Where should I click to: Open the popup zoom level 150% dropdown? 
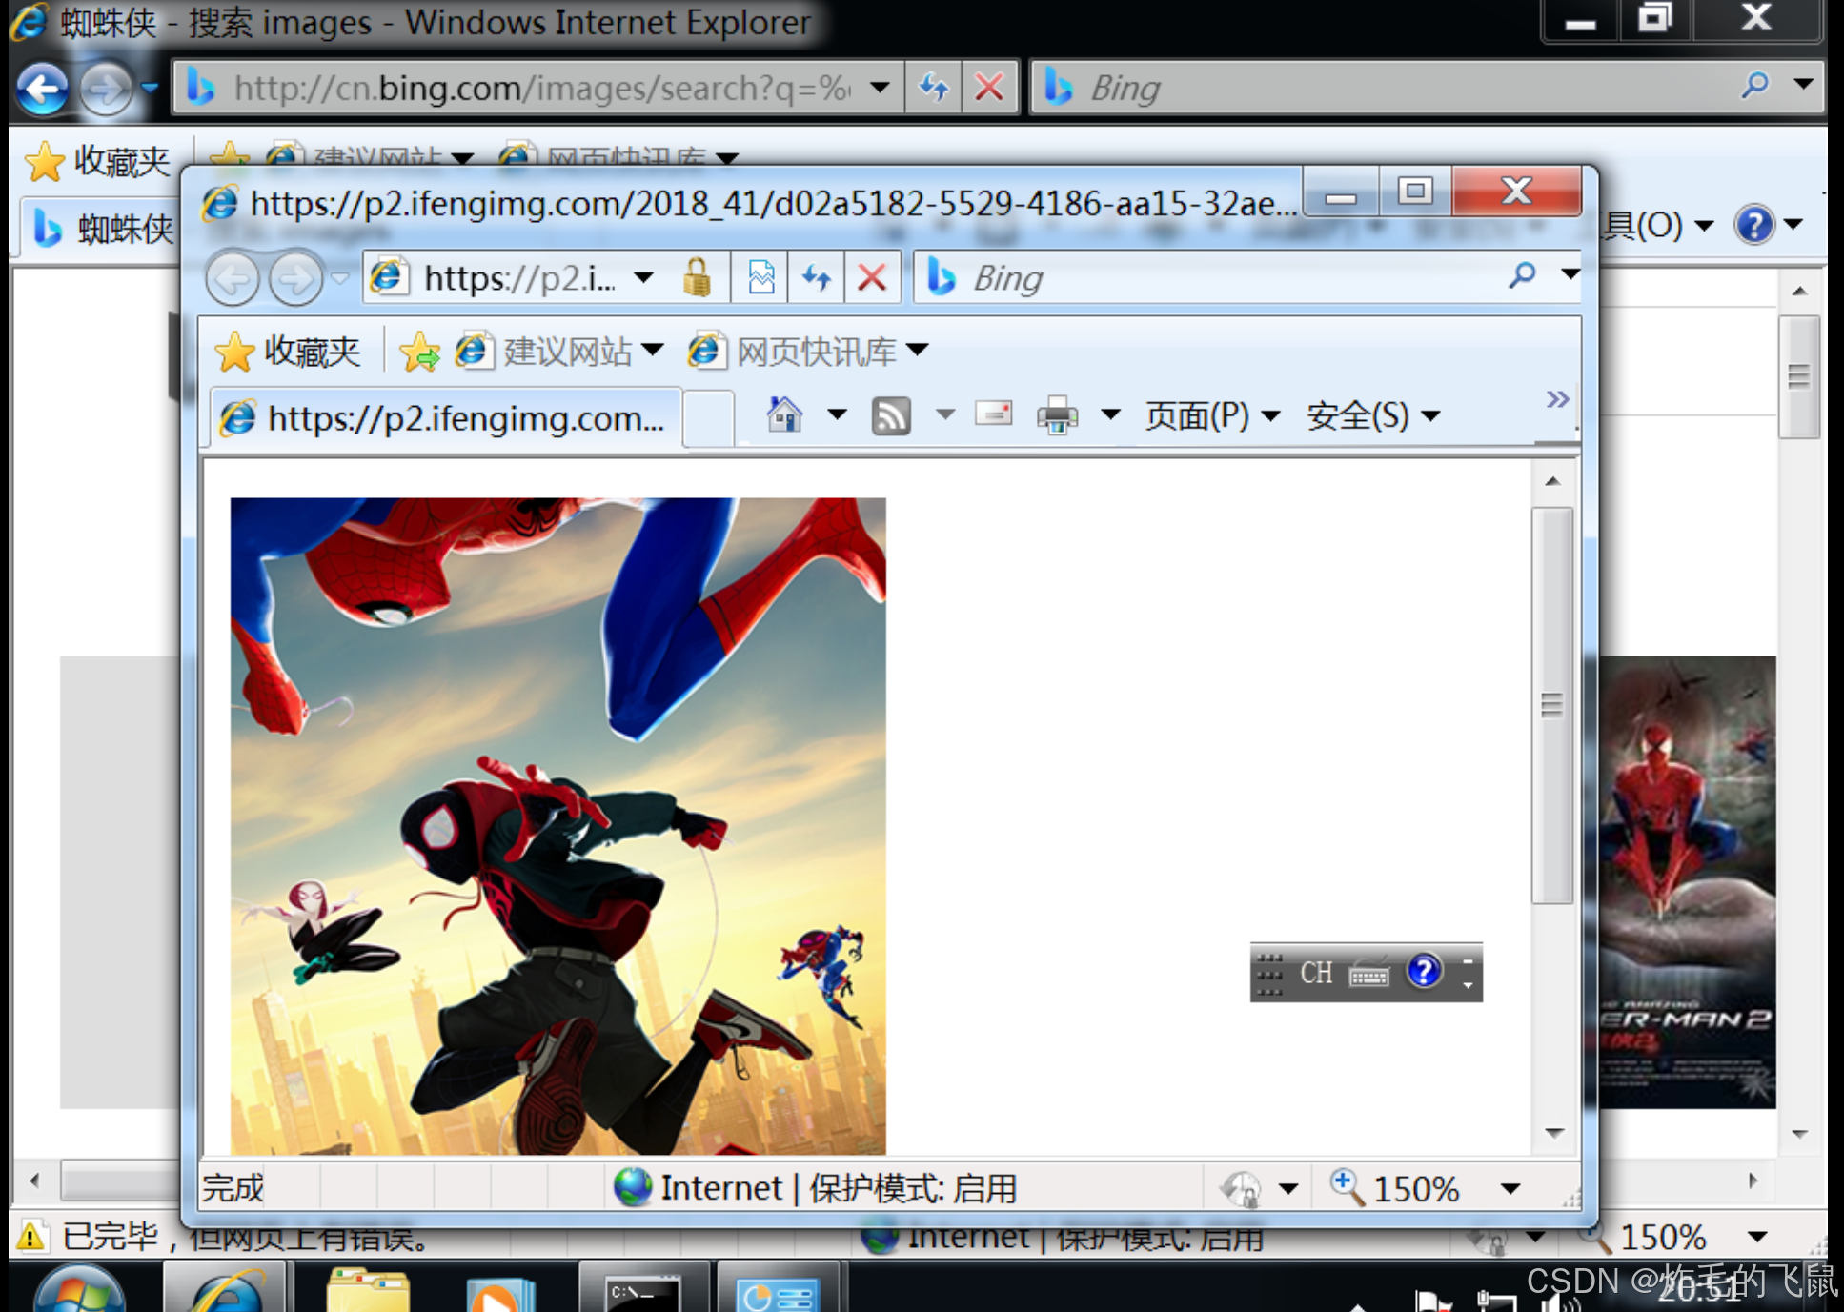pyautogui.click(x=1510, y=1188)
